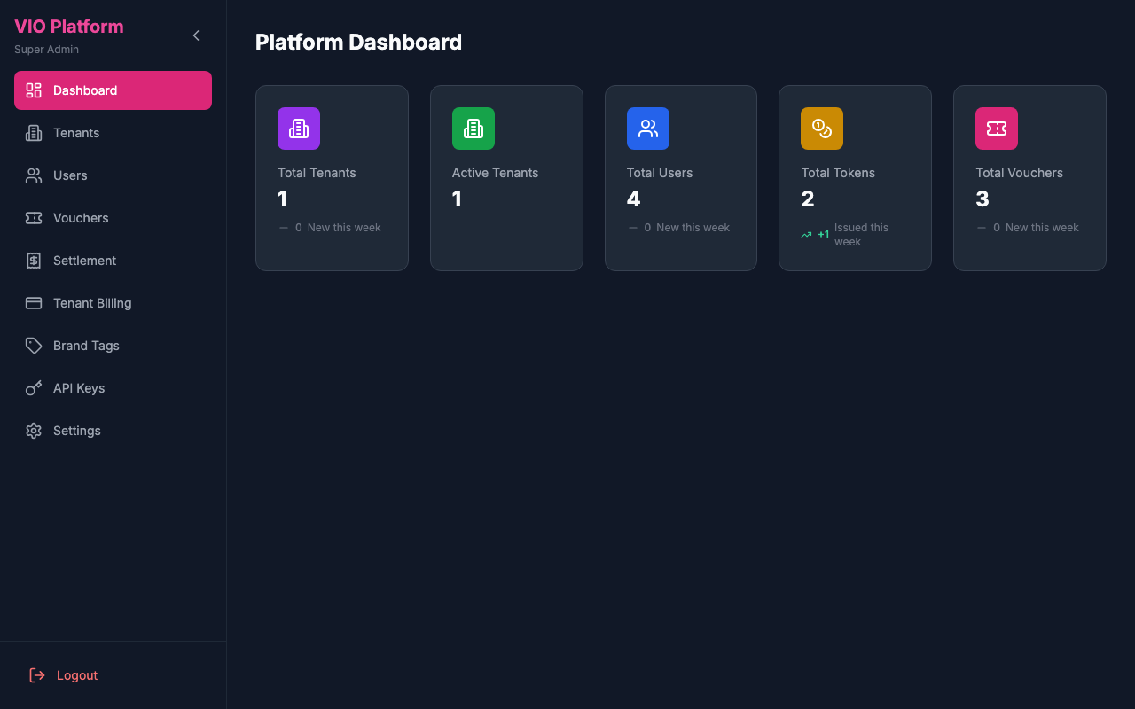The width and height of the screenshot is (1135, 709).
Task: Select the Tenants building icon in sidebar
Action: pyautogui.click(x=33, y=133)
